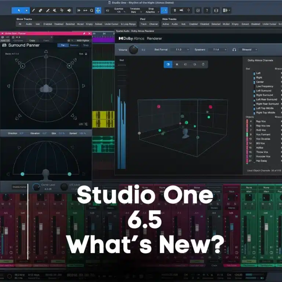Select the Eraser tool
The width and height of the screenshot is (282, 282).
(x=40, y=10)
